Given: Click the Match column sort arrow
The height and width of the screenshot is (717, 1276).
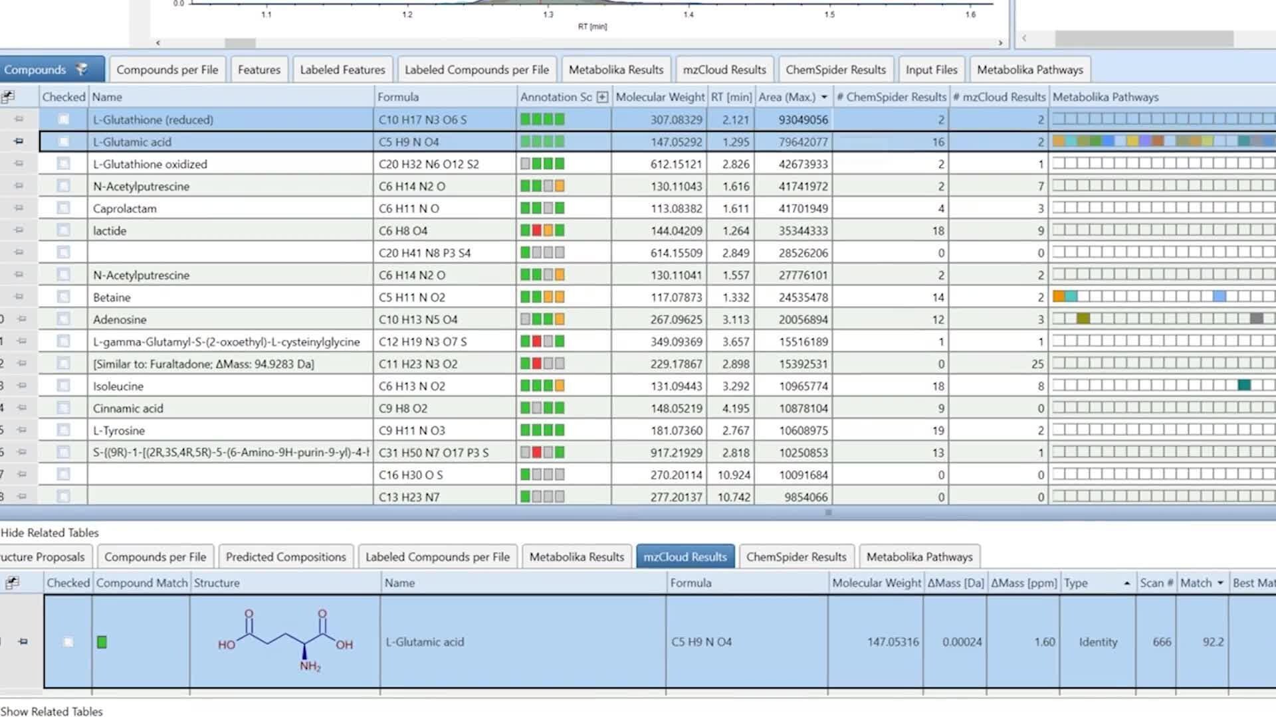Looking at the screenshot, I should pyautogui.click(x=1220, y=583).
